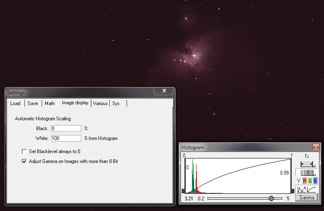Switch to the Sys tab
Image resolution: width=324 pixels, height=211 pixels.
pos(116,103)
